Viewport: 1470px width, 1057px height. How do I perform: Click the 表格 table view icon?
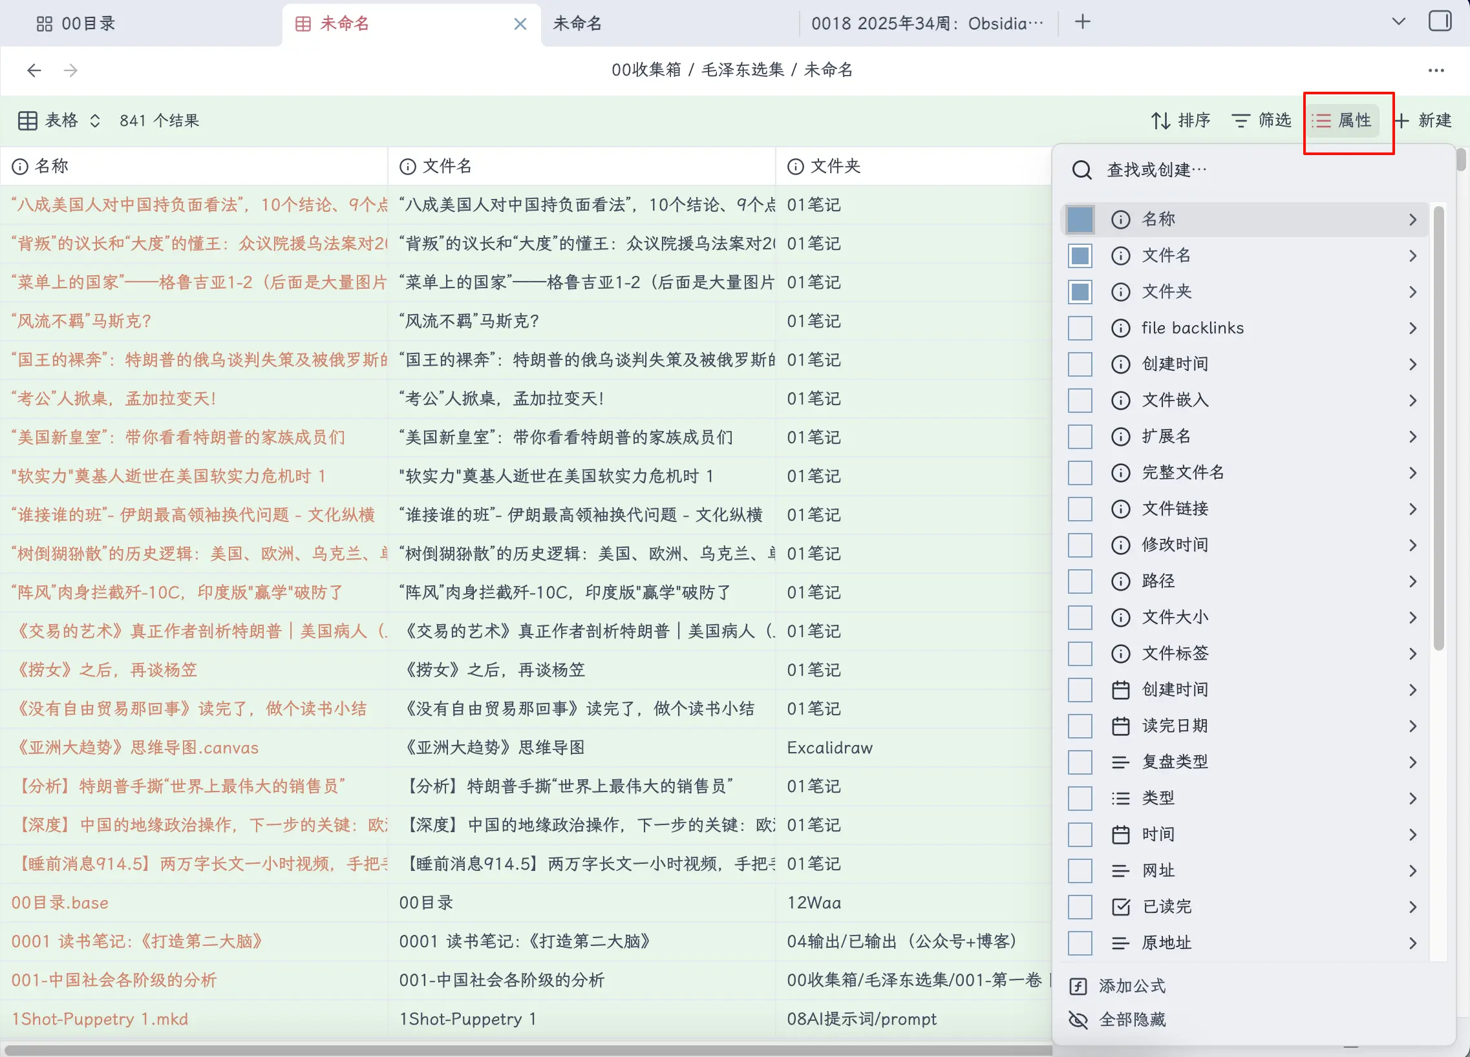[x=27, y=120]
